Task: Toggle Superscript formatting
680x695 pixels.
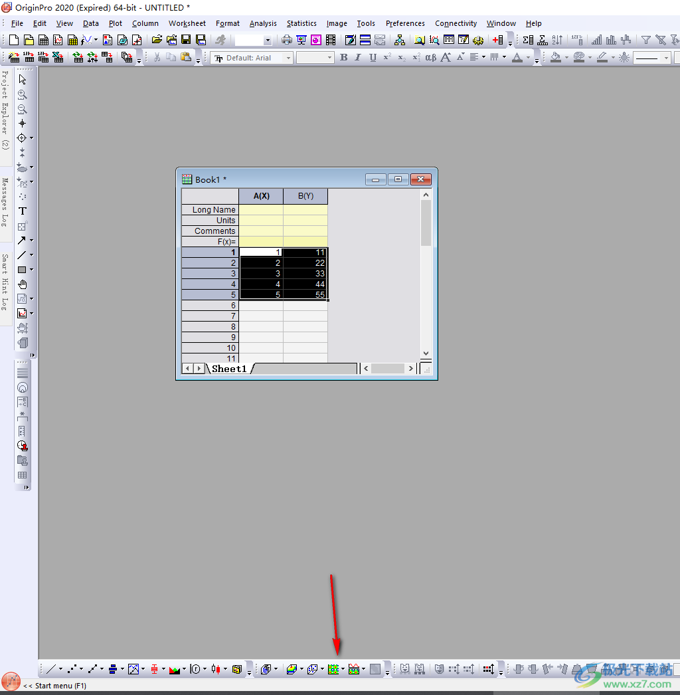Action: [x=387, y=57]
